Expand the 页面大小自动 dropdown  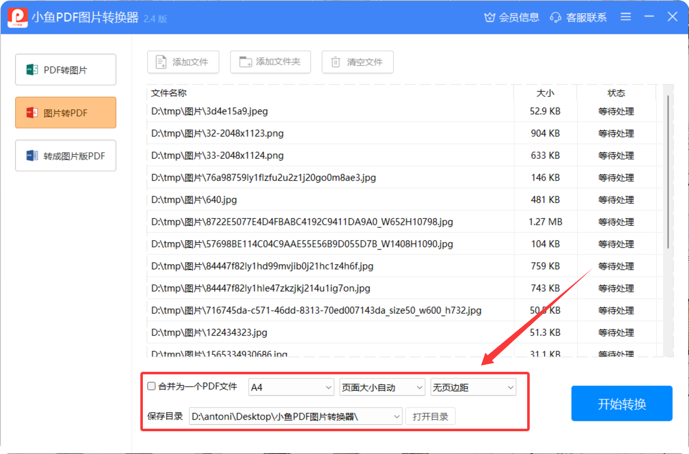pos(382,387)
